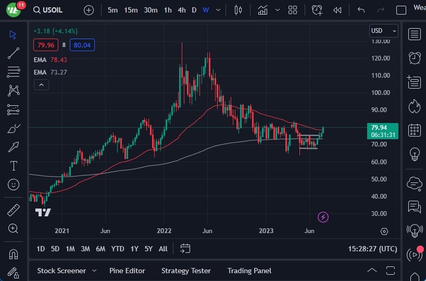Viewport: 426px width, 281px height.
Task: Click the chart replay rewind icon
Action: [x=337, y=10]
